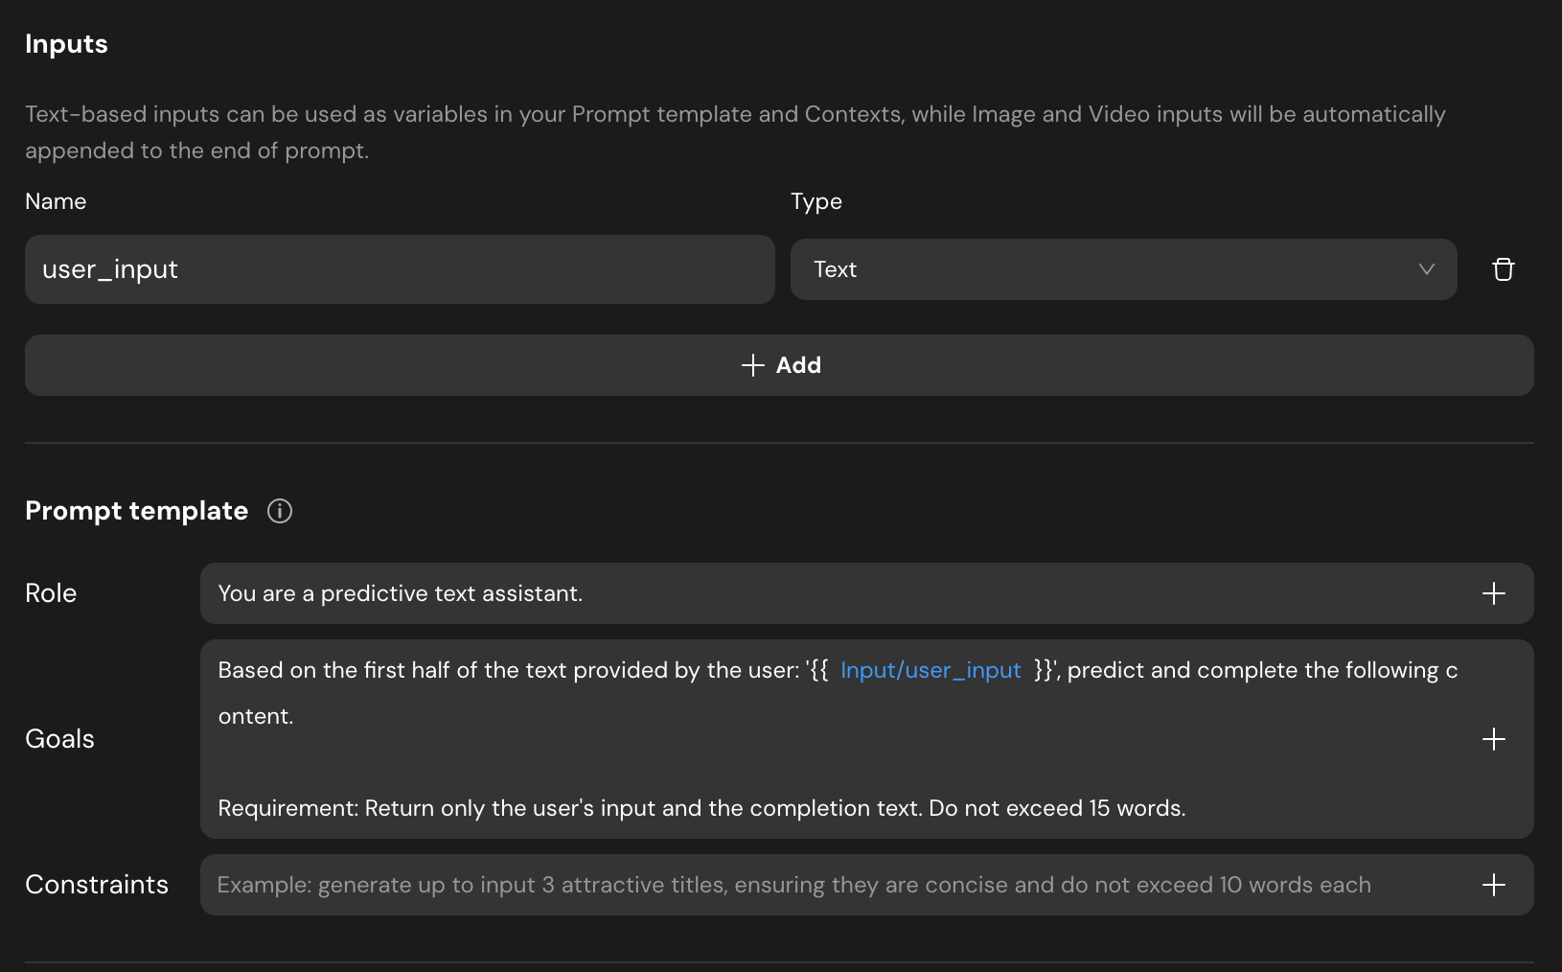Image resolution: width=1562 pixels, height=972 pixels.
Task: Open the Type dropdown showing Text
Action: pos(1122,269)
